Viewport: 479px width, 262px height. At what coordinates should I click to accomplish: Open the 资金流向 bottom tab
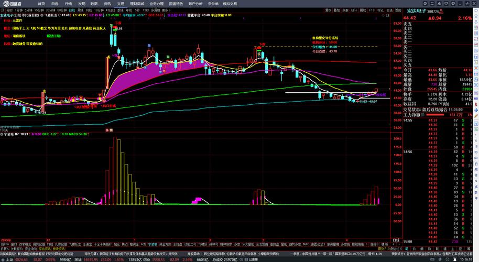click(31, 249)
